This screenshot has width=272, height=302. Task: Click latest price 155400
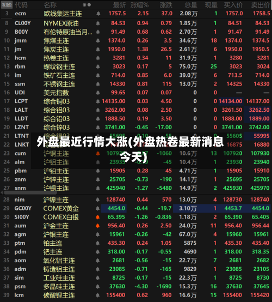click(x=116, y=295)
